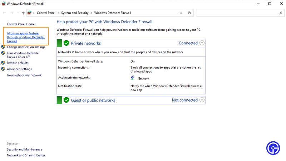Expand the Guest or public networks section
Image resolution: width=286 pixels, height=161 pixels.
click(202, 100)
